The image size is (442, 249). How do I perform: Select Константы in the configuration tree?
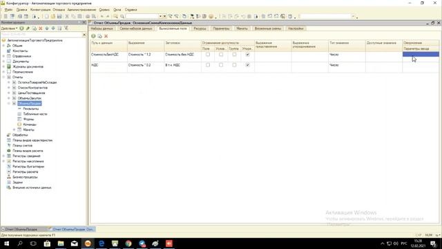pyautogui.click(x=20, y=50)
